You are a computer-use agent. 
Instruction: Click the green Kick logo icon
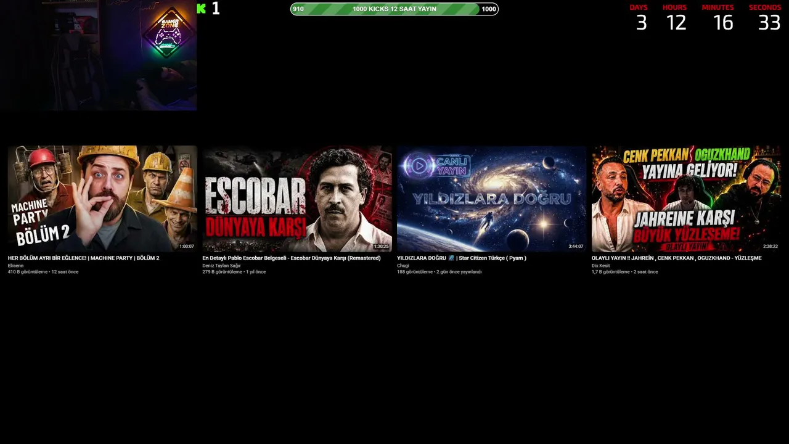coord(201,9)
